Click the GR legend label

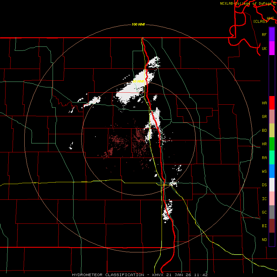pos(264,117)
